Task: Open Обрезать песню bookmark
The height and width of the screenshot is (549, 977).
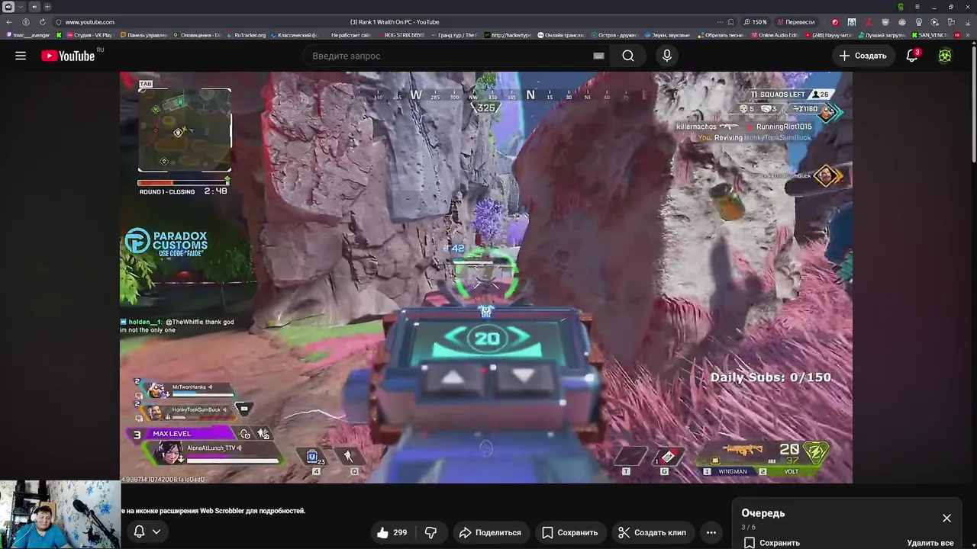Action: coord(721,35)
